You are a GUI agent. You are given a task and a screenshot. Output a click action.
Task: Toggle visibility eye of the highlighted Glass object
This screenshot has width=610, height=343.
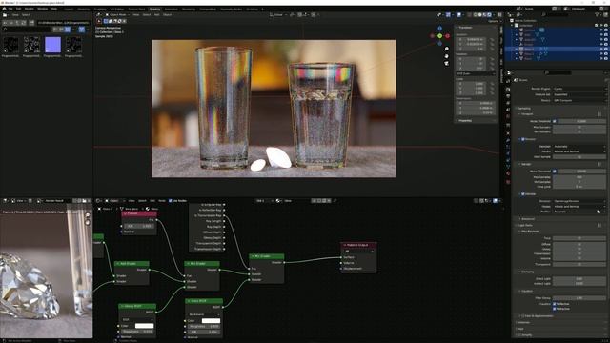(x=600, y=50)
